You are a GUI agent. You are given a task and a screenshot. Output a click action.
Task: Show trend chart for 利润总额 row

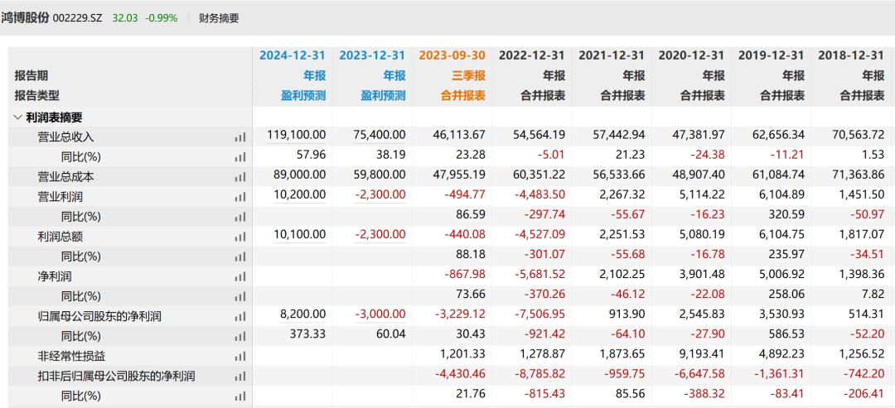(x=240, y=237)
